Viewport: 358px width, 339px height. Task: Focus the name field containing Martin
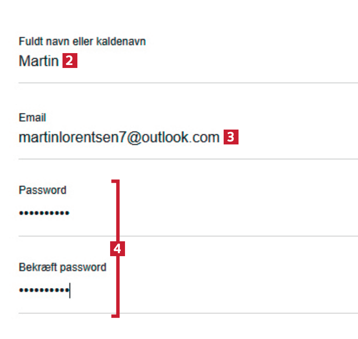pos(39,61)
